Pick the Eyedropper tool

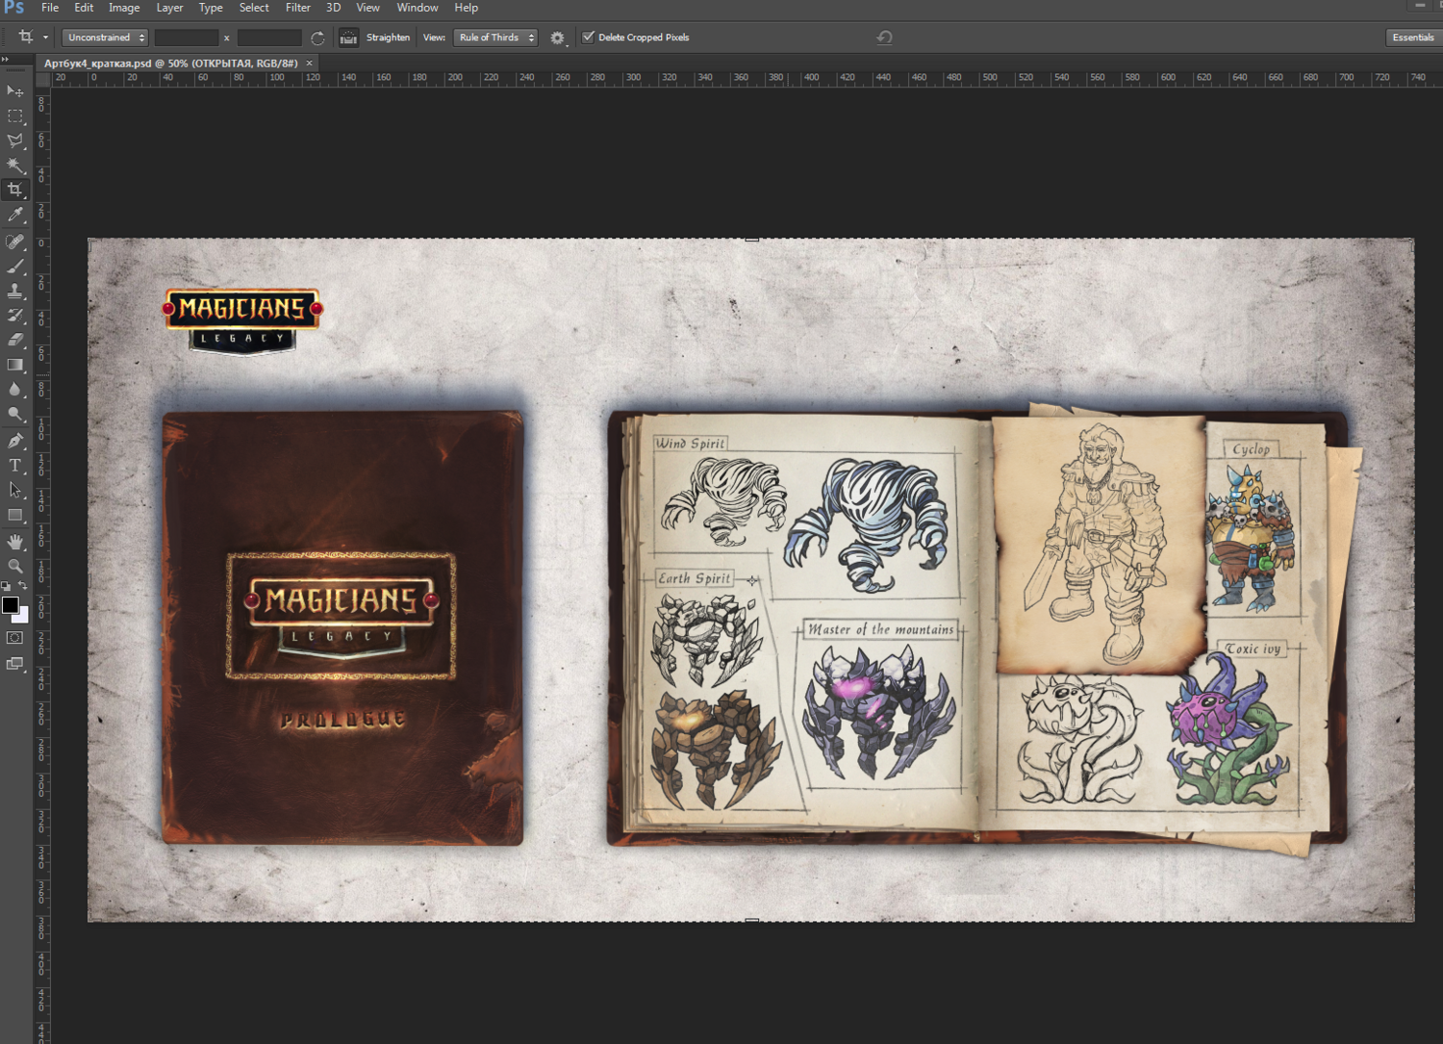click(x=15, y=216)
